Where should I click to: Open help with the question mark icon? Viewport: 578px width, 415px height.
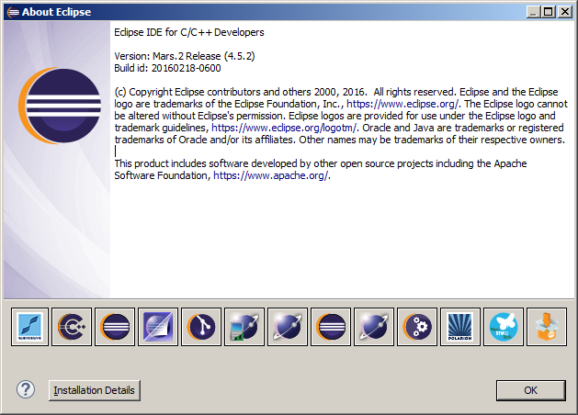[x=26, y=389]
